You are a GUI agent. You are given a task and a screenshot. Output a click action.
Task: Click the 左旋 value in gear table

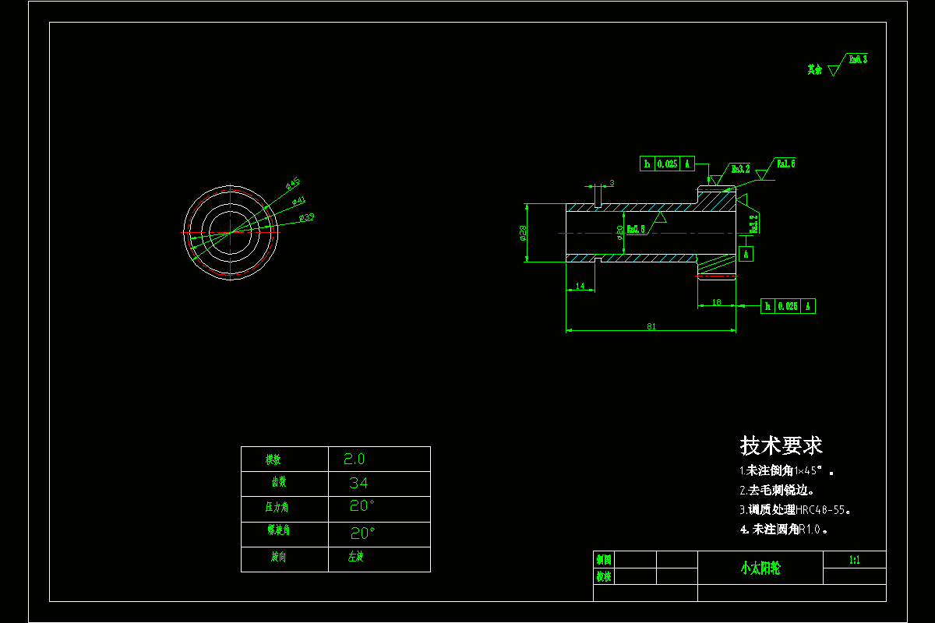tap(356, 557)
